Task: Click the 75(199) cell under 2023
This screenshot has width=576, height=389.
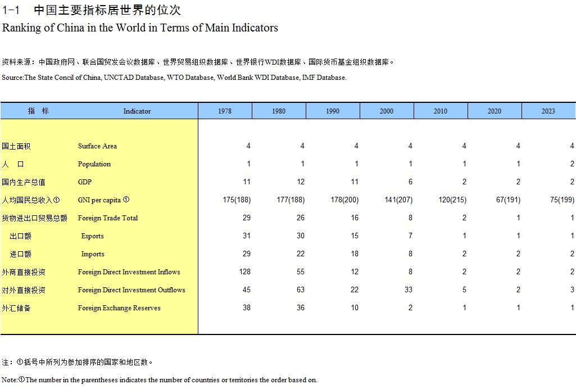Action: coord(560,200)
